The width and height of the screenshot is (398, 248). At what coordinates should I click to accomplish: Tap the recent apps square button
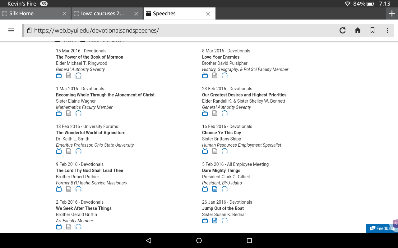tap(249, 241)
